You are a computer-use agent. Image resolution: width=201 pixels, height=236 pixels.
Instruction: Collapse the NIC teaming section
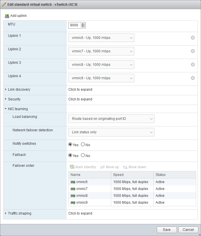pos(6,109)
